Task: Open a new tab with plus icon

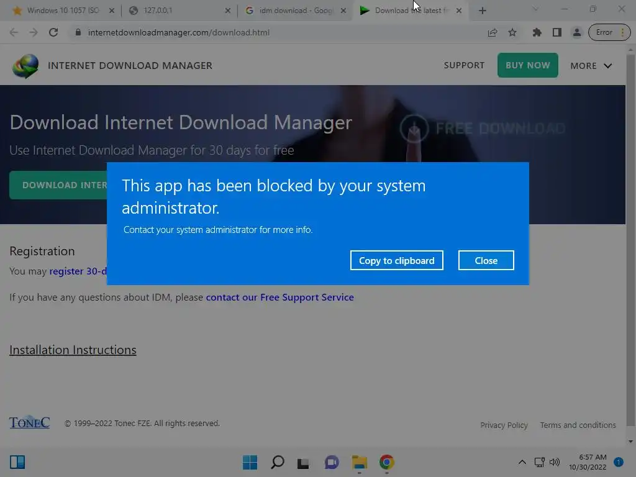Action: (x=482, y=11)
